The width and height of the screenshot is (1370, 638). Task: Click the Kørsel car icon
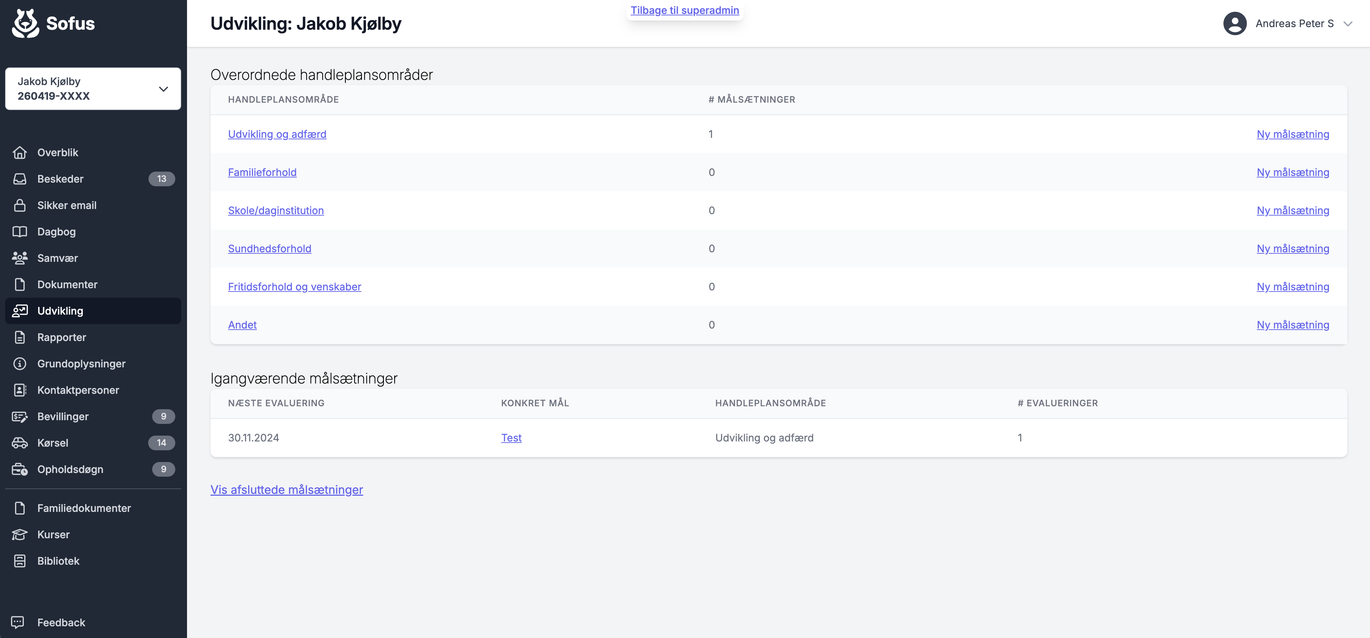pyautogui.click(x=20, y=443)
